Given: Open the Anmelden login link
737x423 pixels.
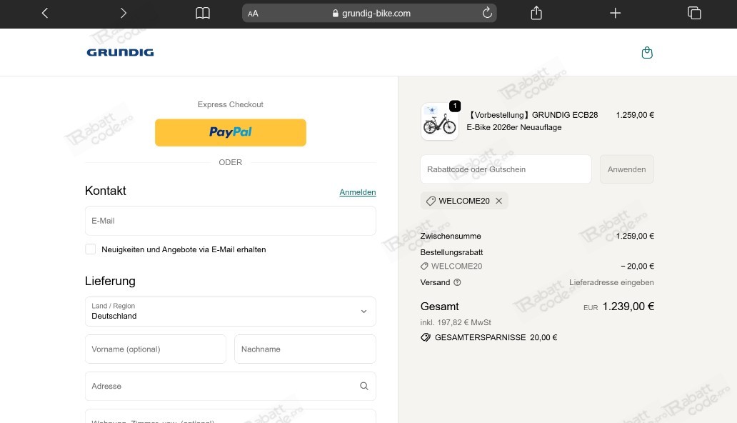Looking at the screenshot, I should click(x=357, y=192).
